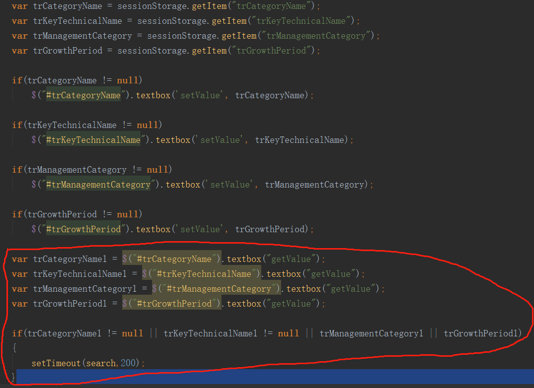The height and width of the screenshot is (388, 534).
Task: Click the setTimeout function call
Action: click(x=56, y=363)
